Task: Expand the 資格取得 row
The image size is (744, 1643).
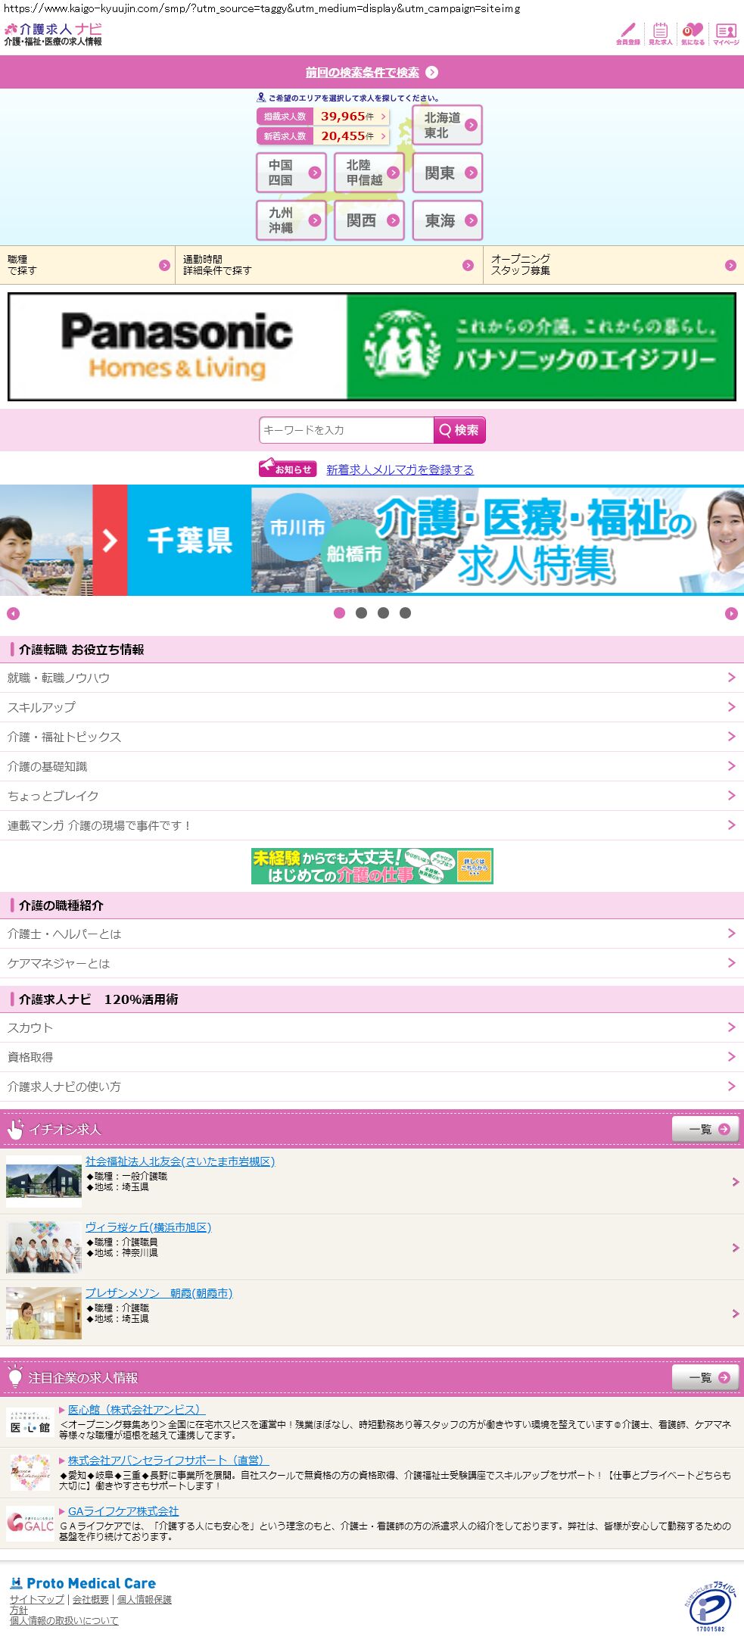Action: [372, 1057]
